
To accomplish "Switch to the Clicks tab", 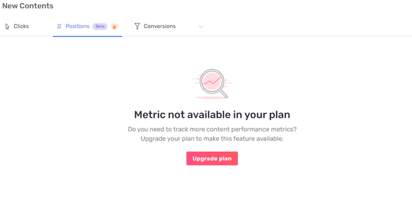I will coord(17,26).
